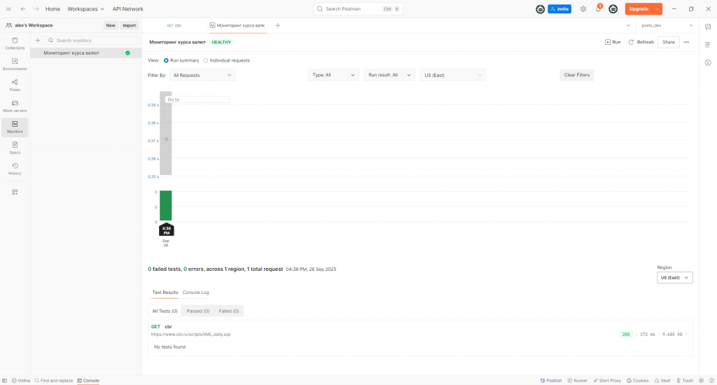Open the US (East) filter dropdown
Viewport: 717px width, 385px height.
(x=453, y=75)
